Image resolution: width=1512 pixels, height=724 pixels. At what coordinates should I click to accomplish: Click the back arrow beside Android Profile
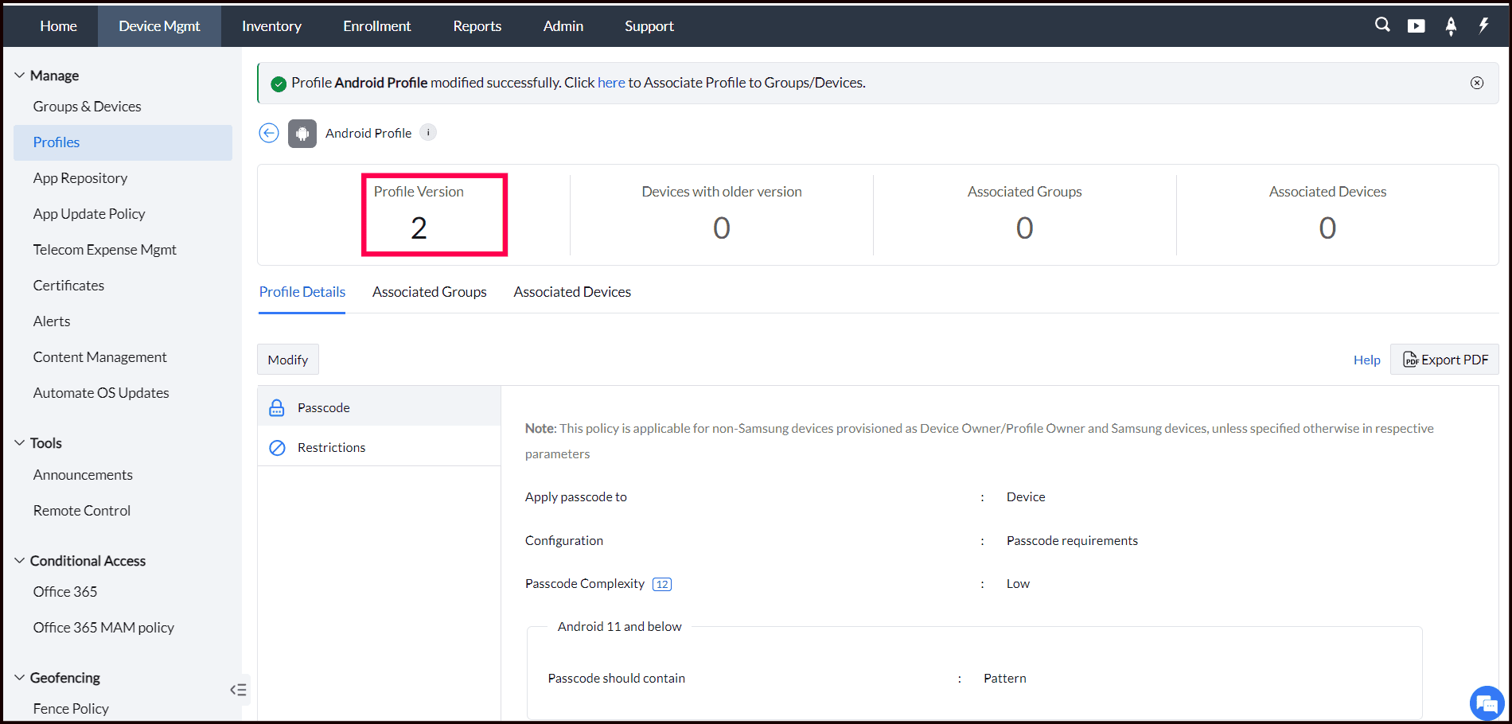269,133
